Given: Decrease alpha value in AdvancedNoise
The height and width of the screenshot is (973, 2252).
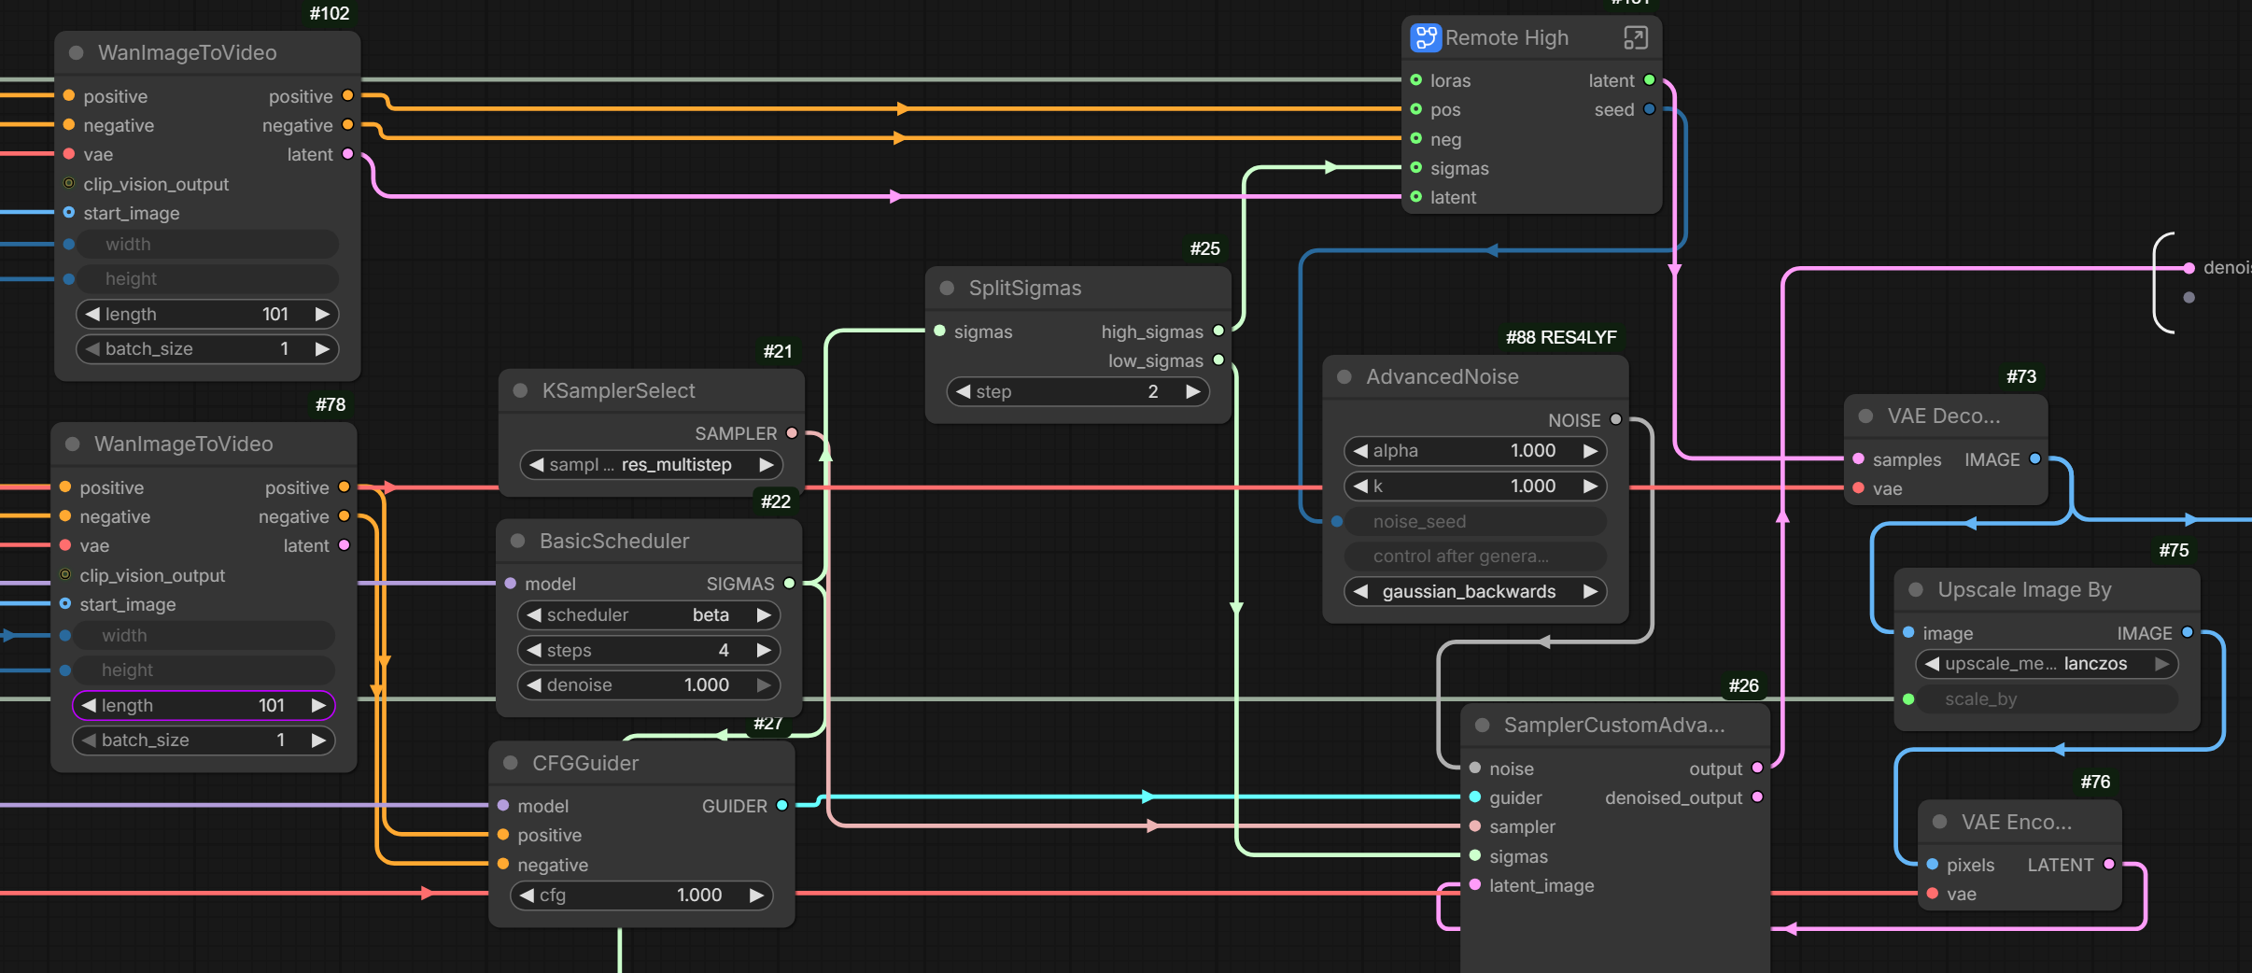Looking at the screenshot, I should pyautogui.click(x=1361, y=451).
